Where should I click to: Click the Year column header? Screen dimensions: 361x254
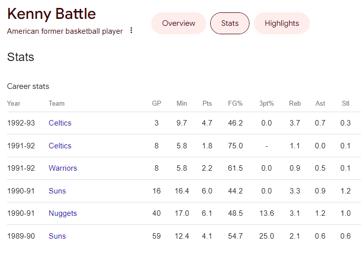pyautogui.click(x=13, y=103)
